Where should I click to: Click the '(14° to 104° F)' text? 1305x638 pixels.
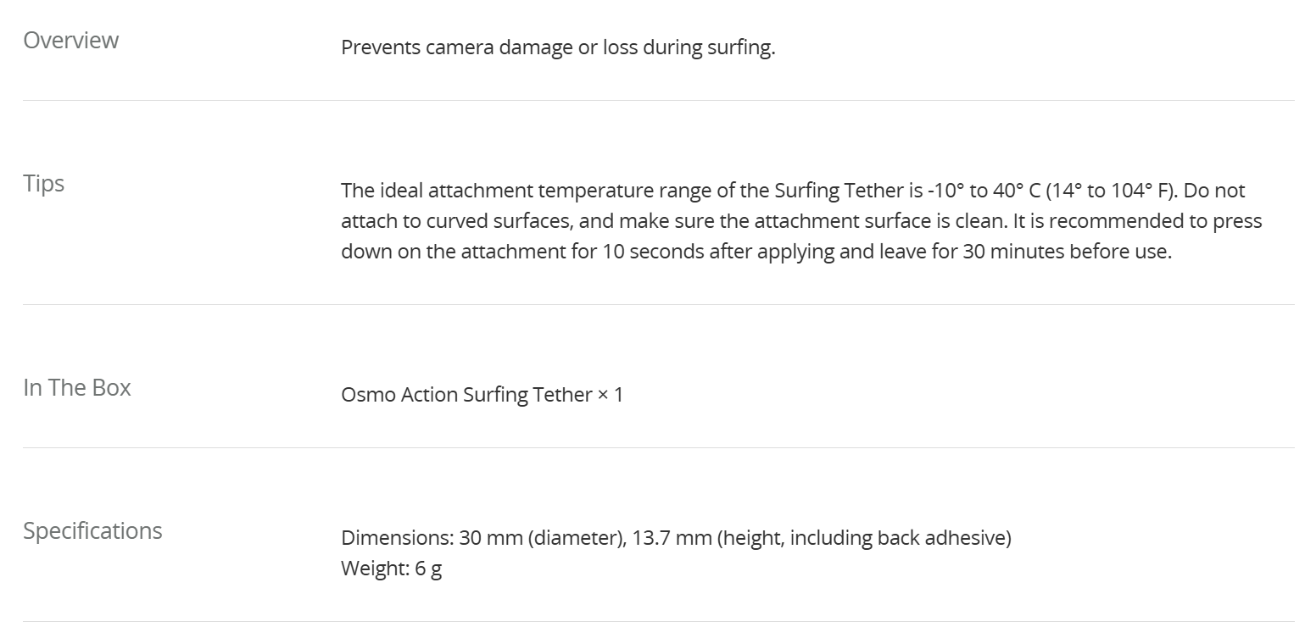click(x=1107, y=191)
